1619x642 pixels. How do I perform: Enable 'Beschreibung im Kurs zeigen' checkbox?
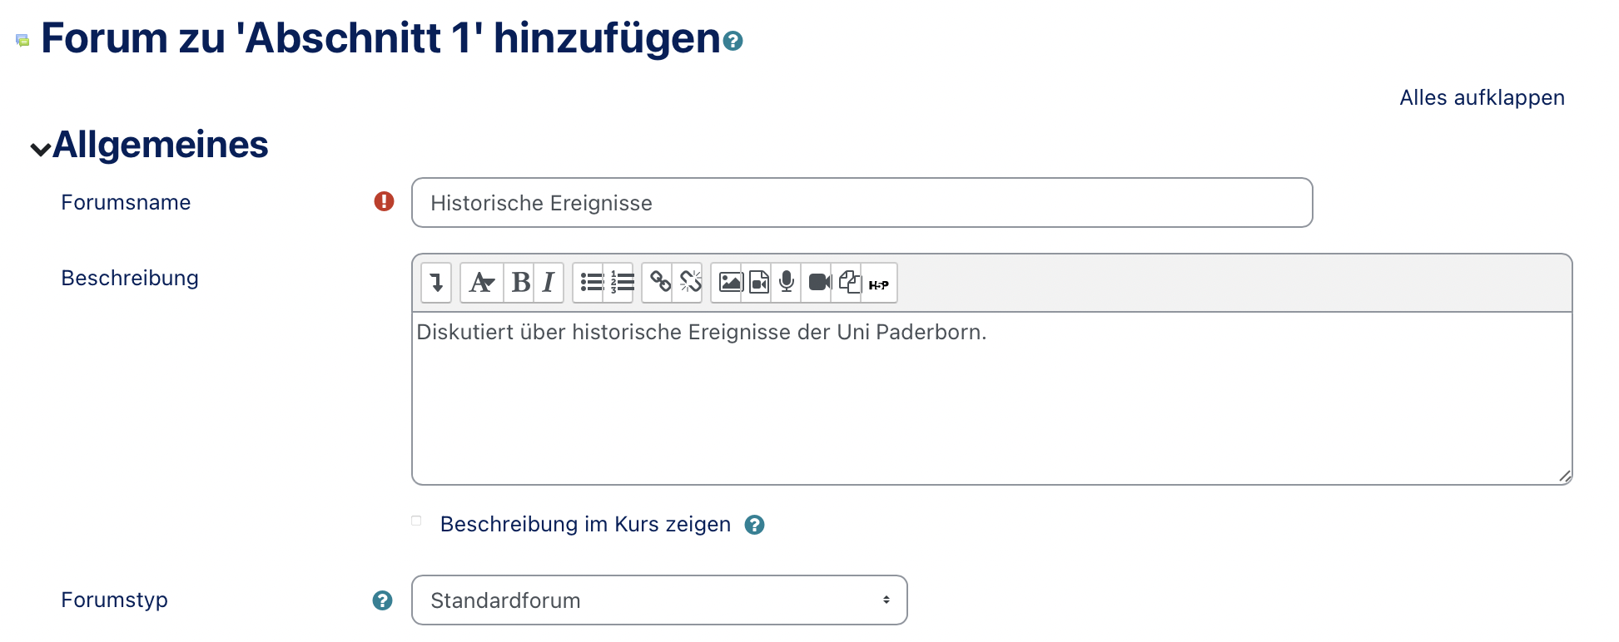(416, 521)
